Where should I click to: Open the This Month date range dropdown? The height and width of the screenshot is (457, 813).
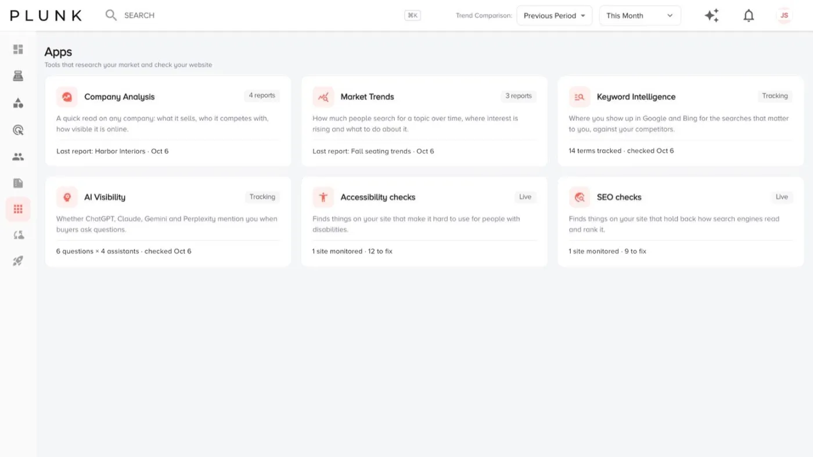[x=640, y=16]
